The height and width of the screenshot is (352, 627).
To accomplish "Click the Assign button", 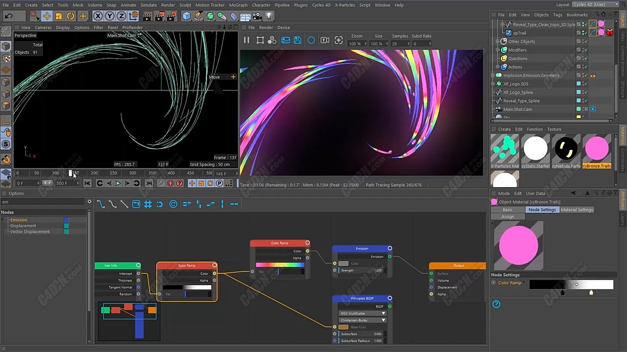I will (507, 217).
